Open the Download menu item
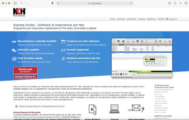The height and width of the screenshot is (120, 189). [x=121, y=19]
